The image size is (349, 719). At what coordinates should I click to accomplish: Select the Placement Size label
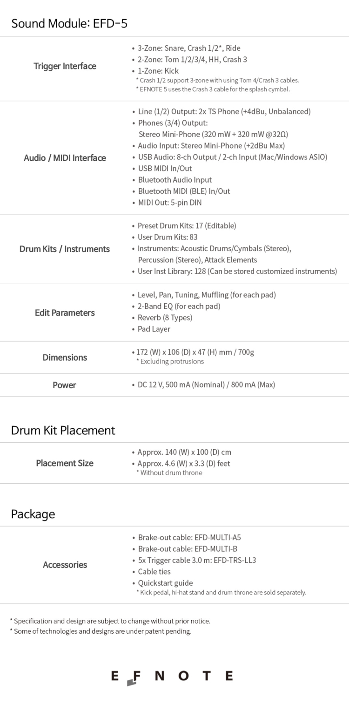[x=65, y=463]
